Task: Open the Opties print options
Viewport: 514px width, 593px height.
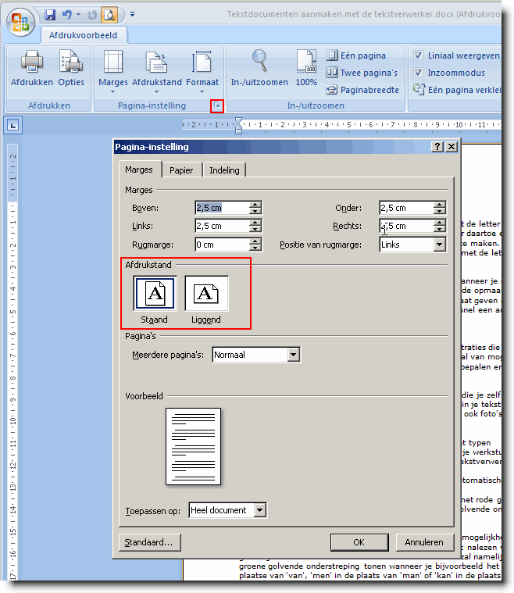Action: [71, 63]
